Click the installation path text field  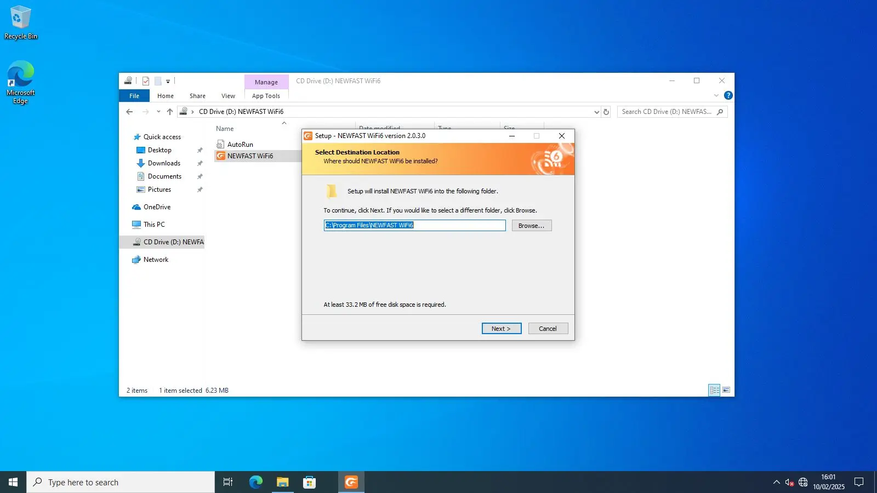tap(414, 226)
